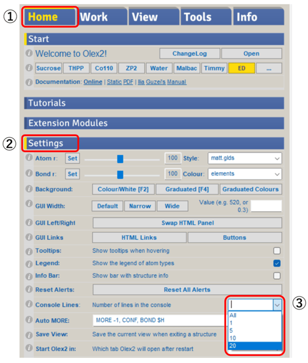This screenshot has height=363, width=308.
Task: Click info icon next to GUI Width
Action: pyautogui.click(x=29, y=204)
